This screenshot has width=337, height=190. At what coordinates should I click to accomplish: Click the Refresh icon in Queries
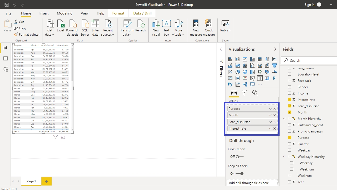tap(140, 24)
